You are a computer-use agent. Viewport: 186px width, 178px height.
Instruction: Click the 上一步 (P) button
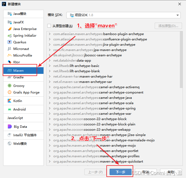pos(95,172)
